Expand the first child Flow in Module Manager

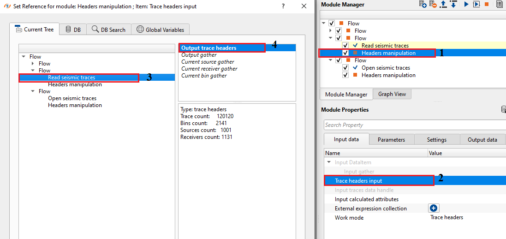(x=330, y=30)
